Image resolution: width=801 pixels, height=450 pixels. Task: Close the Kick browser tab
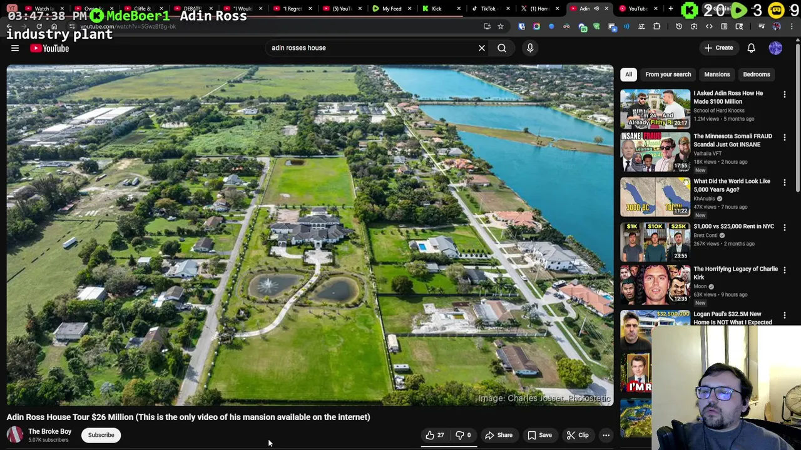(459, 9)
